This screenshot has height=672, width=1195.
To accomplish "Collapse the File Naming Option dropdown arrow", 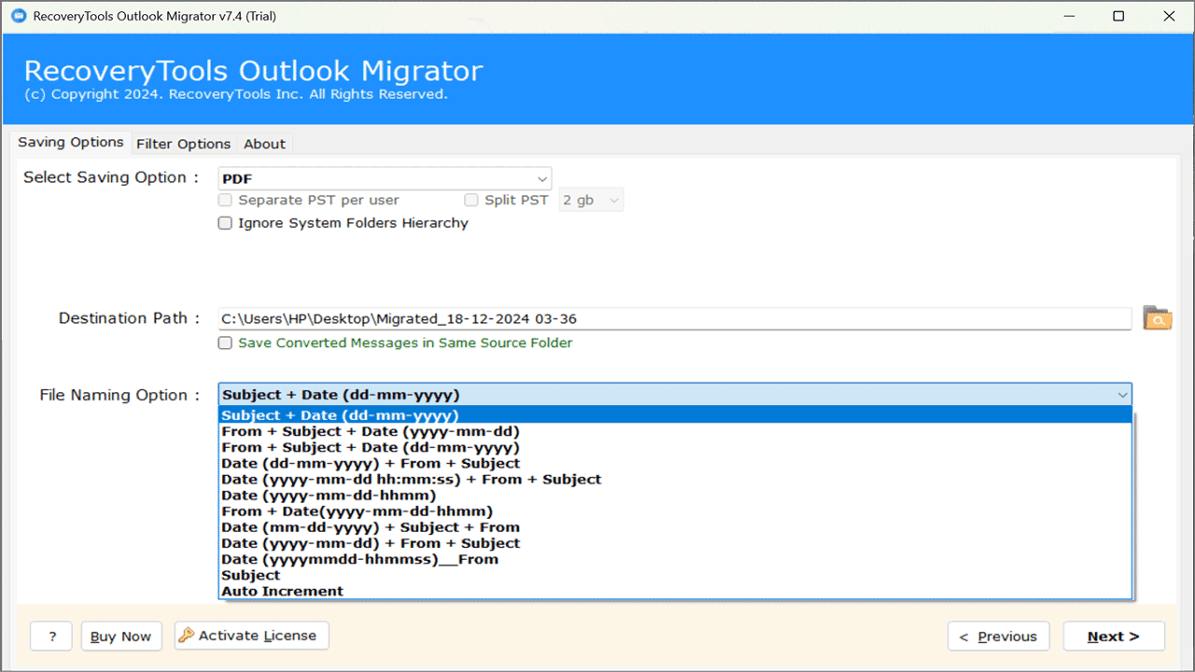I will (1121, 395).
